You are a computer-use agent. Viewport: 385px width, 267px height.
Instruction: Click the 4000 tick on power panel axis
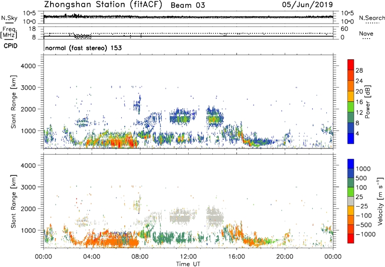click(x=28, y=66)
